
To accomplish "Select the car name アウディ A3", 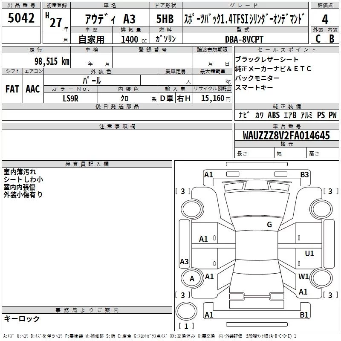I will (110, 19).
